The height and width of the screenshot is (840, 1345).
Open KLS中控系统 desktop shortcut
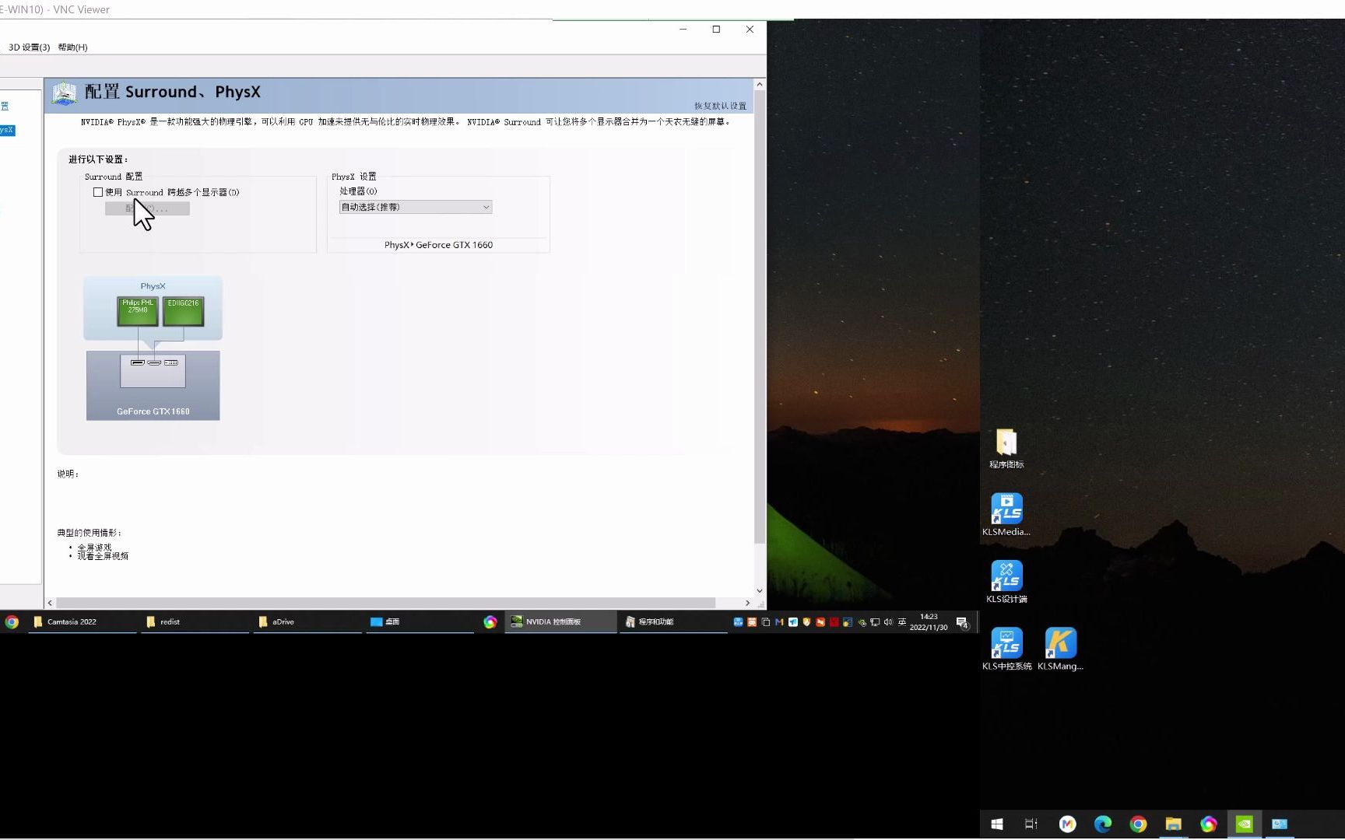click(1006, 649)
